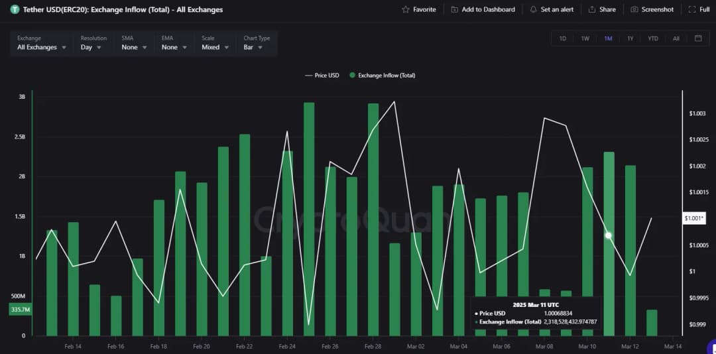Switch to the YTD time range
This screenshot has width=716, height=354.
[x=653, y=38]
